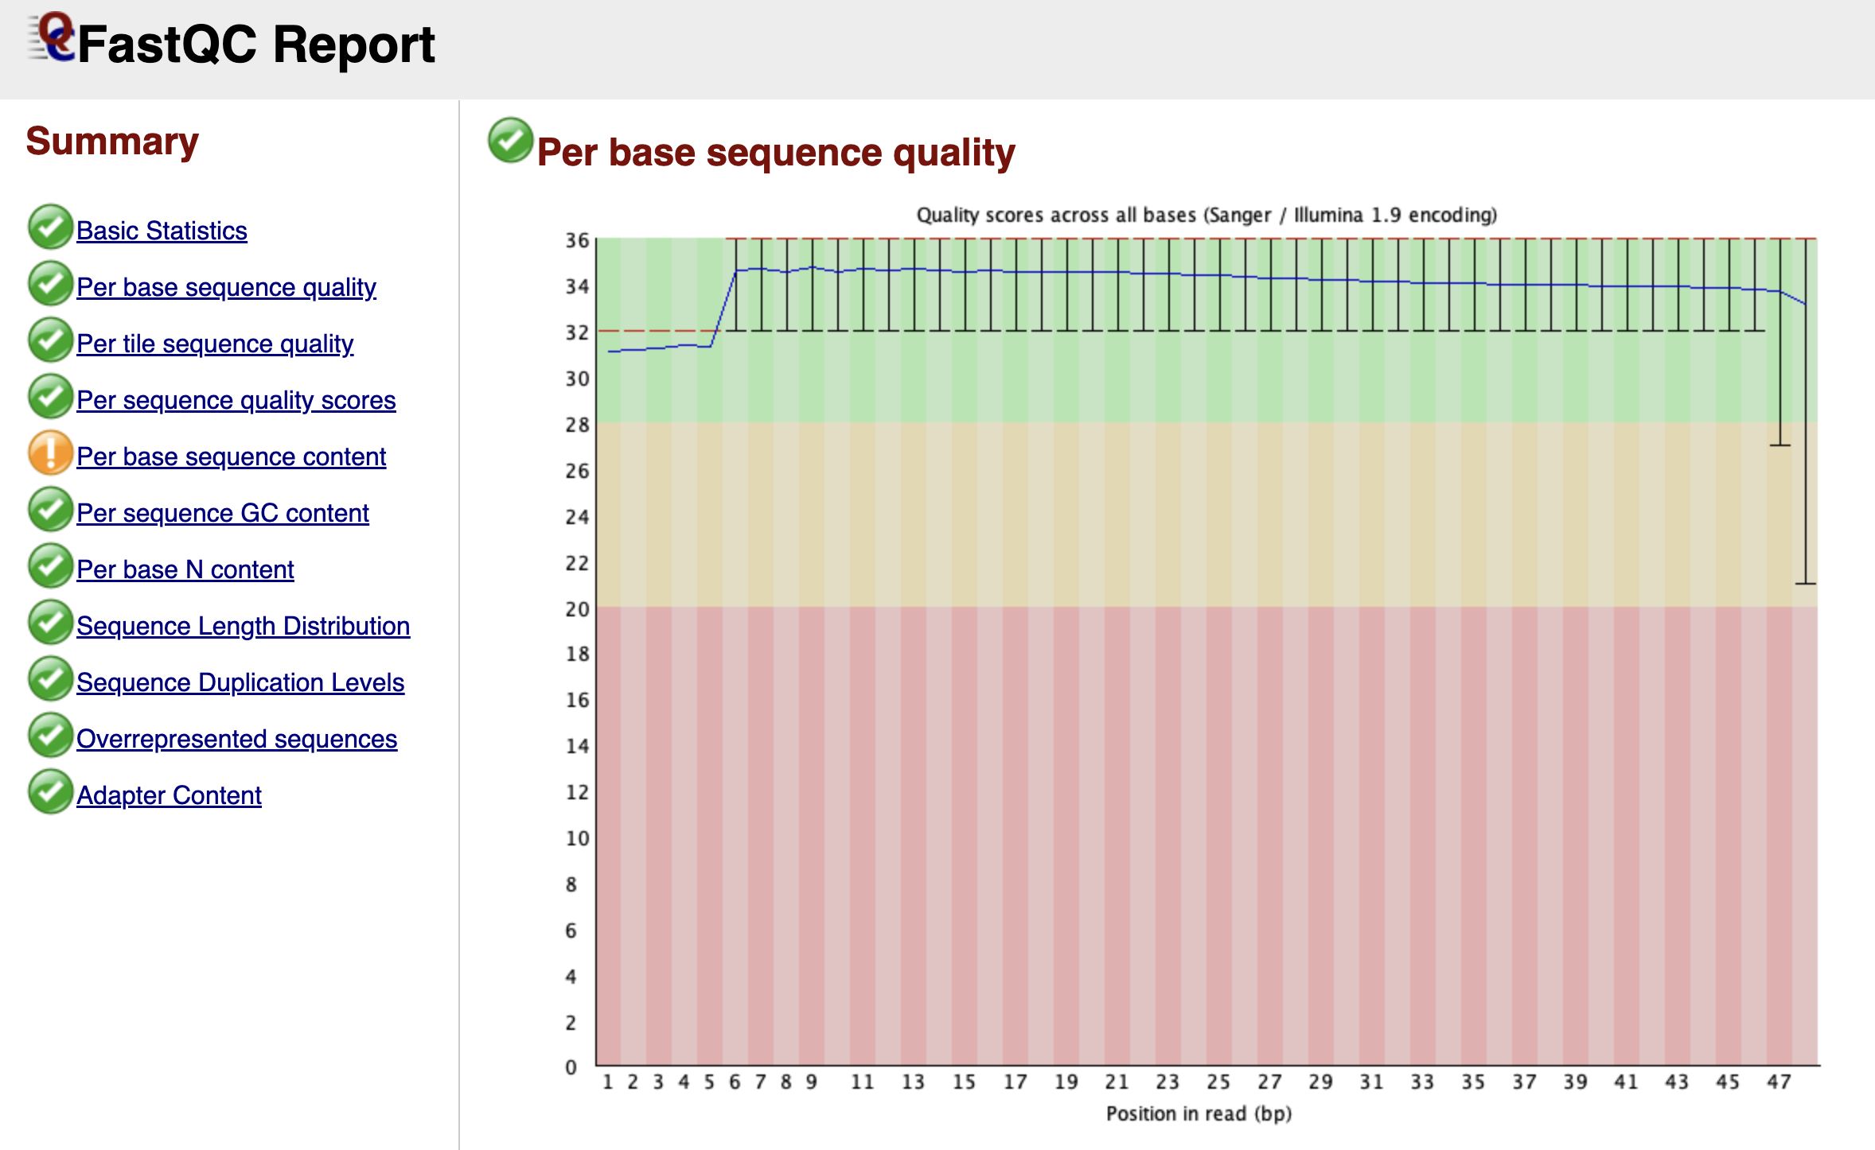Click the pass icon beside Per base N content
The image size is (1875, 1150).
click(49, 567)
